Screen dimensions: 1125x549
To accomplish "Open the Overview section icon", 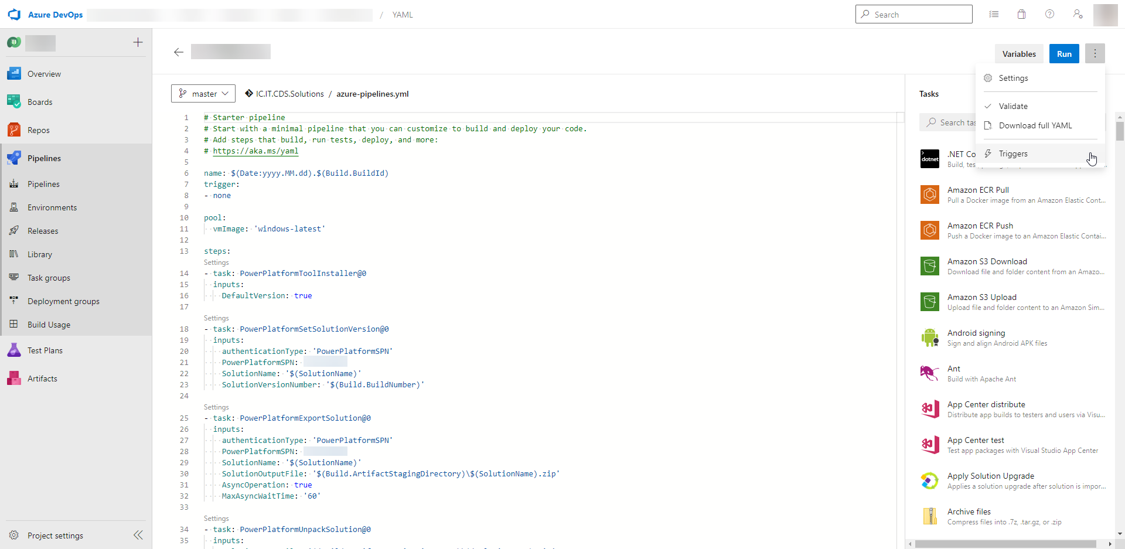I will click(14, 74).
